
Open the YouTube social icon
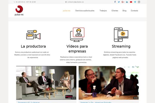pos(131,2)
